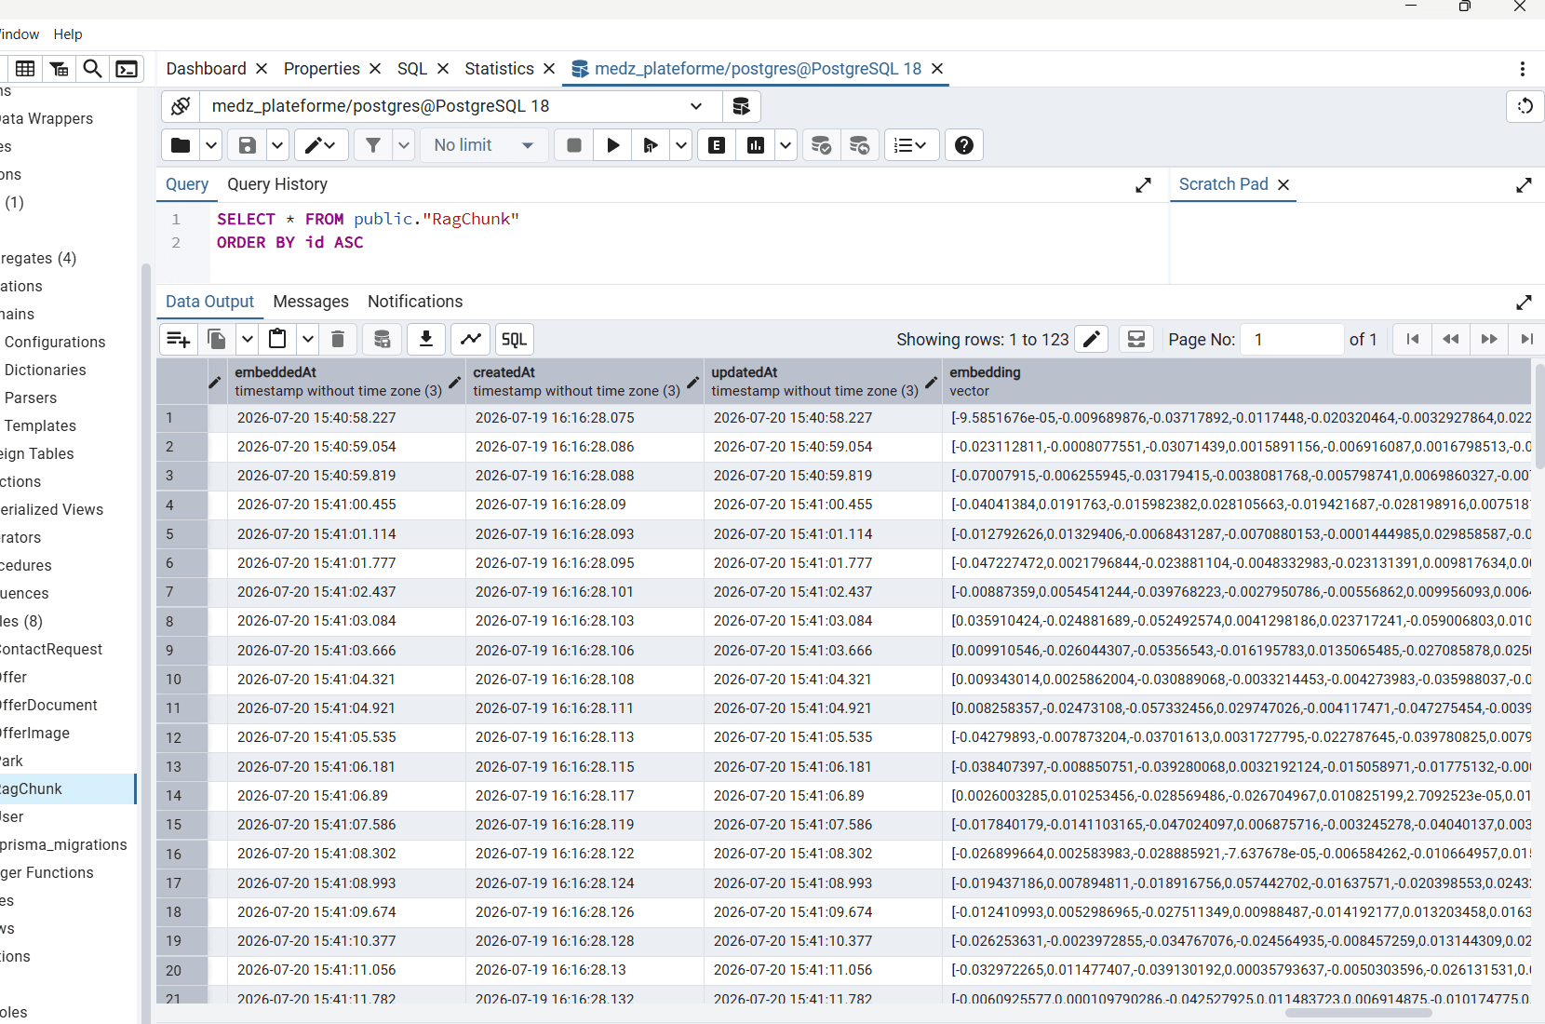Expand the Copy options arrow in results
The image size is (1545, 1024).
tap(248, 340)
